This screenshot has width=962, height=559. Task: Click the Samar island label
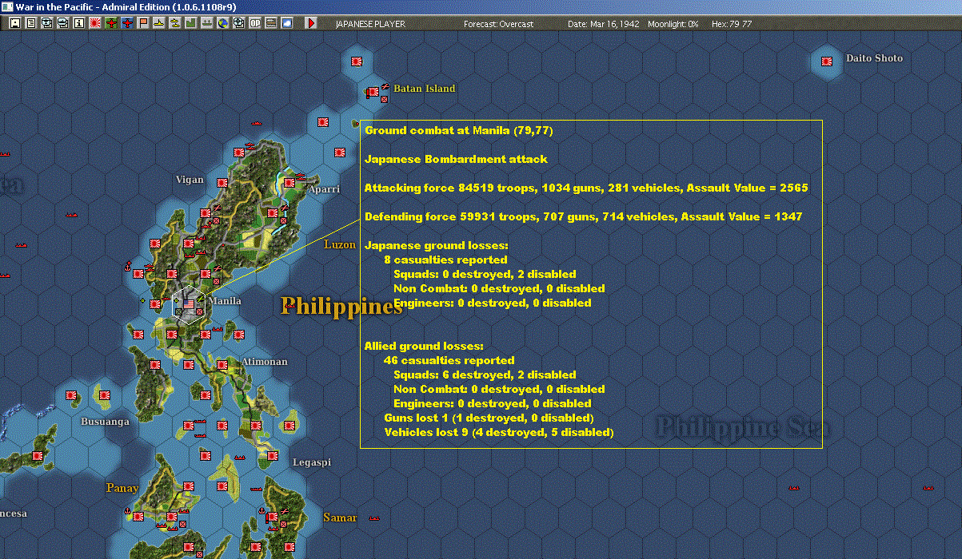340,517
